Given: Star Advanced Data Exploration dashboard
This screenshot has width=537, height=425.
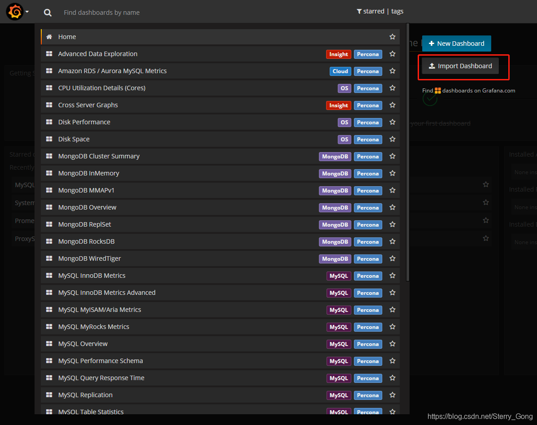Looking at the screenshot, I should pyautogui.click(x=393, y=54).
